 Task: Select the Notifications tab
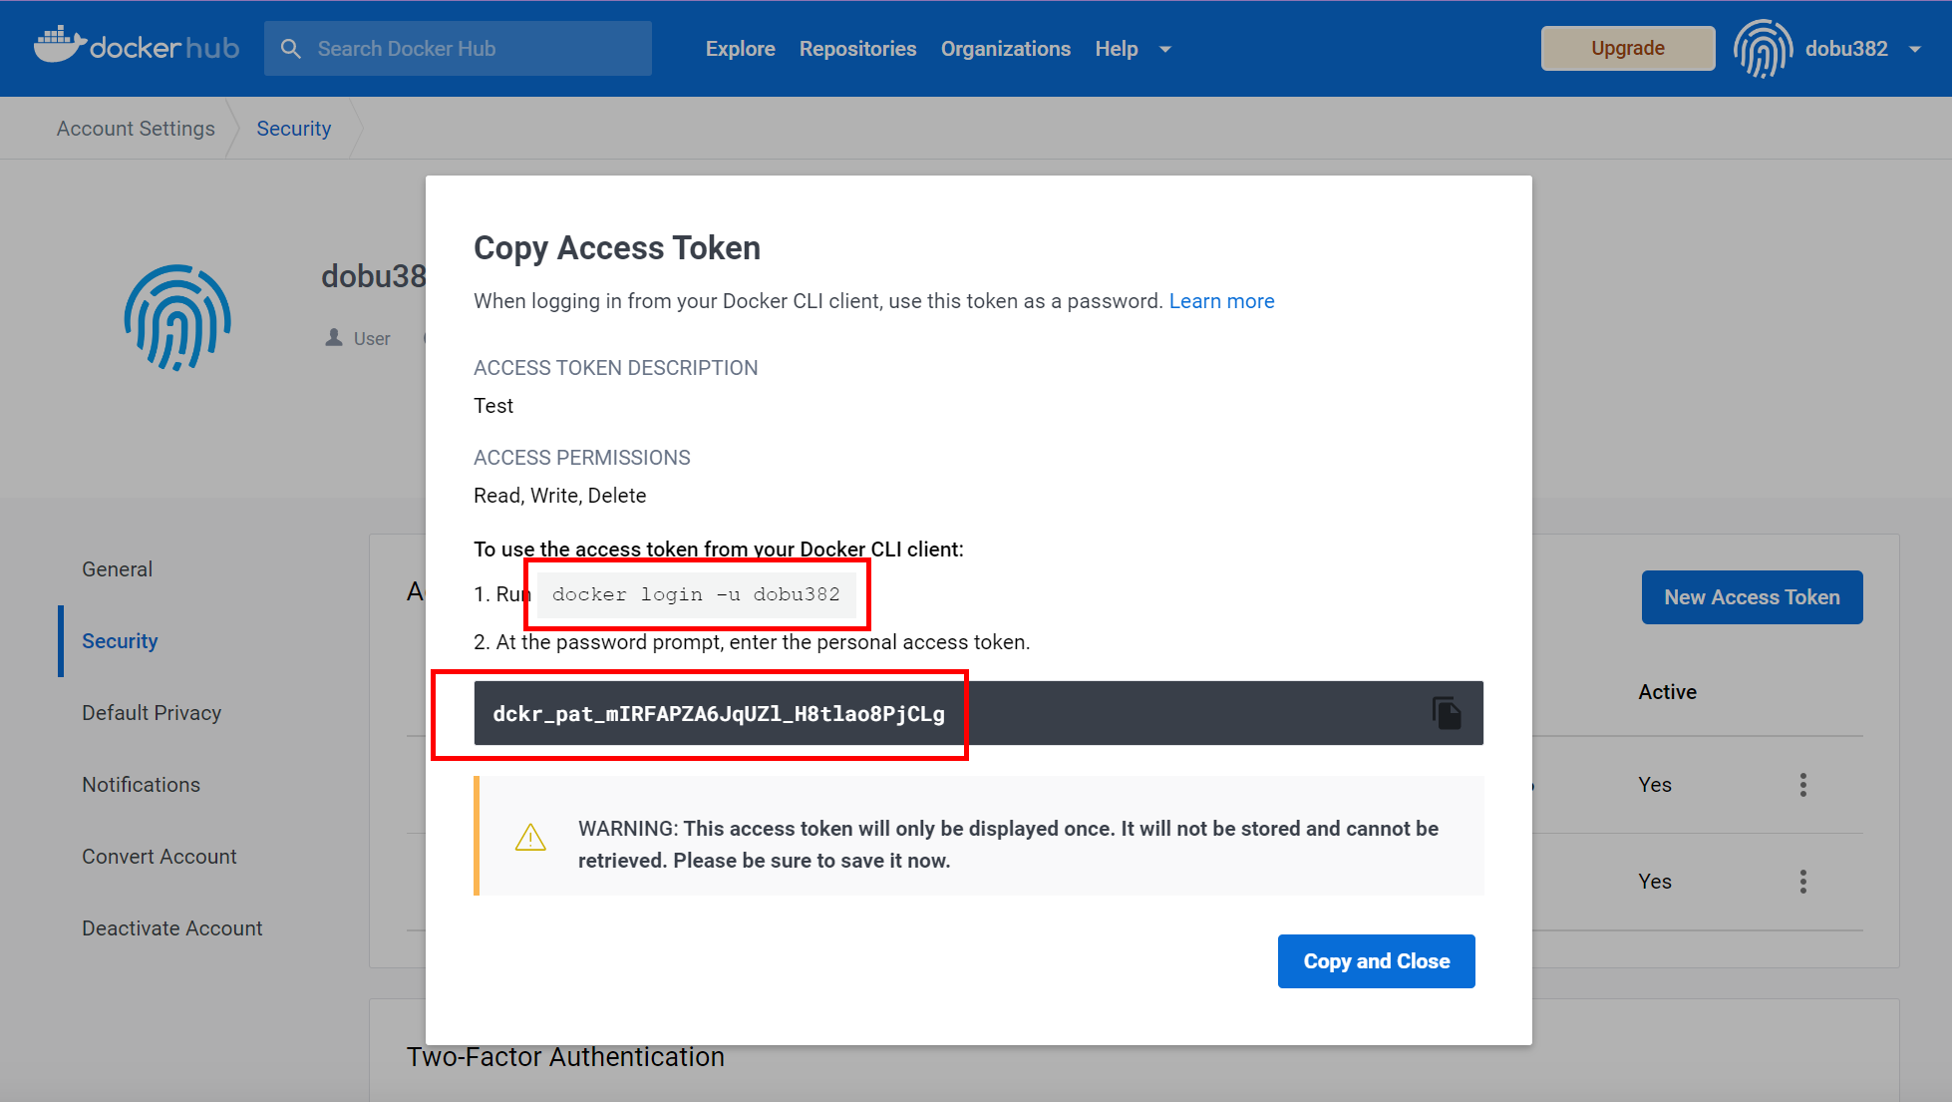point(141,784)
